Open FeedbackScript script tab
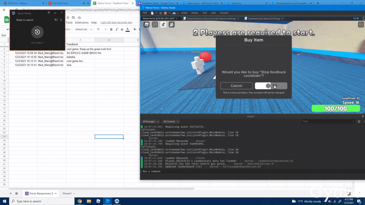The height and width of the screenshot is (205, 365). [x=264, y=19]
